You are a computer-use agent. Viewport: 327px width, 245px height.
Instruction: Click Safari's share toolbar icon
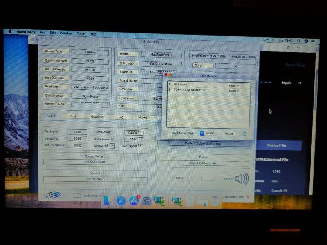pyautogui.click(x=298, y=48)
